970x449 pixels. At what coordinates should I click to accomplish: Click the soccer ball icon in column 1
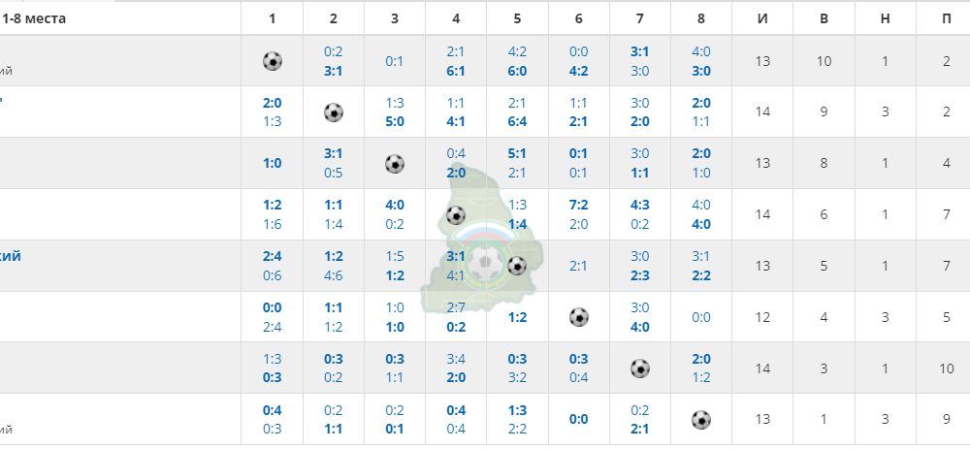coord(273,61)
